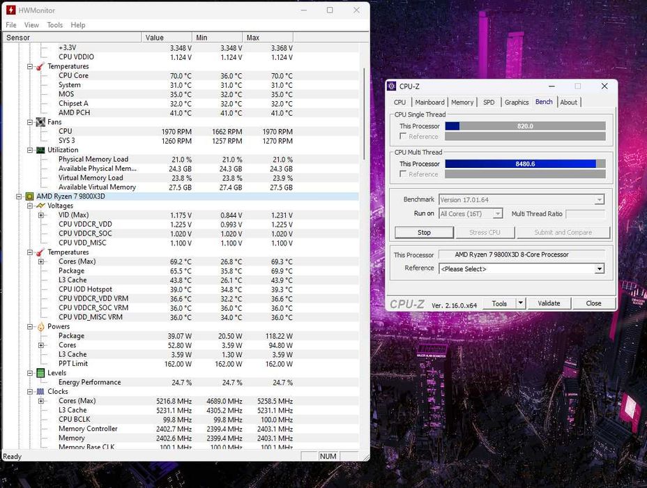647x488 pixels.
Task: Collapse the Powers node
Action: (x=30, y=327)
